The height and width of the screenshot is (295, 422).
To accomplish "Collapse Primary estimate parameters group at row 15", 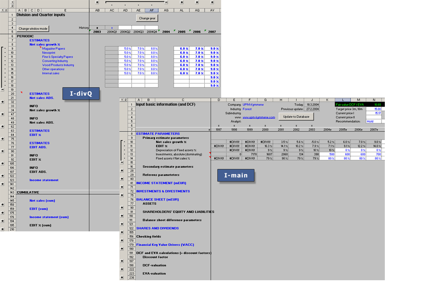I will 122,162.
